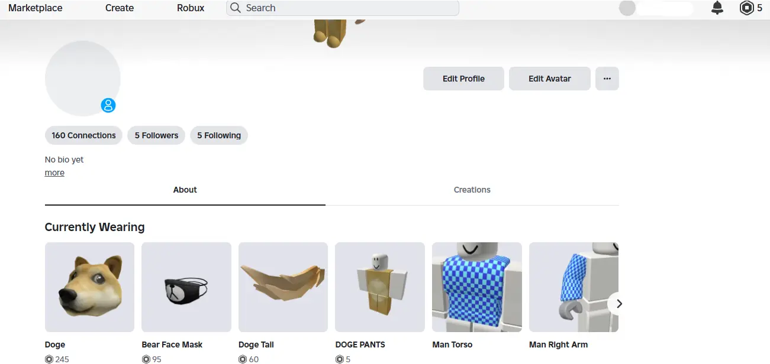Image resolution: width=770 pixels, height=364 pixels.
Task: Click the Edit Avatar button
Action: coord(549,79)
